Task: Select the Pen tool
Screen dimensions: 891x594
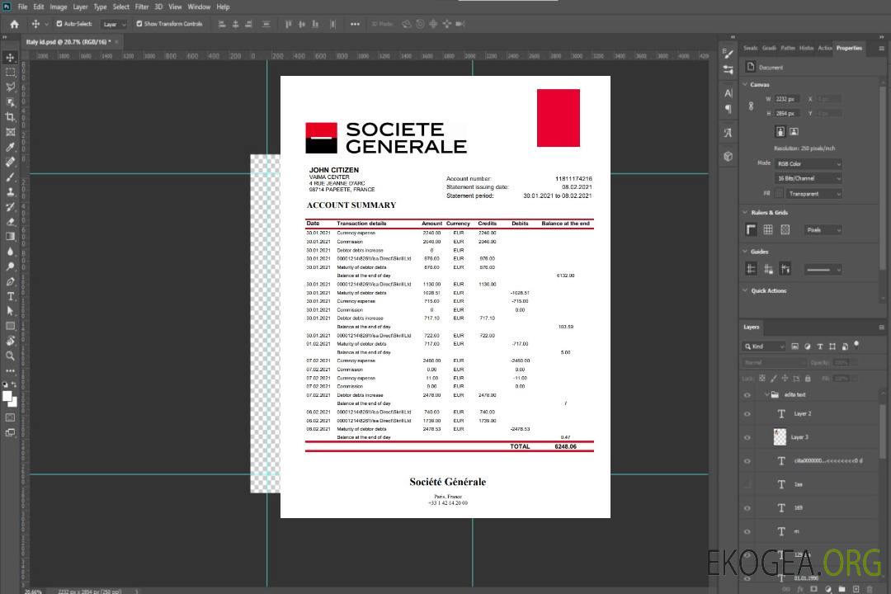Action: click(x=10, y=281)
